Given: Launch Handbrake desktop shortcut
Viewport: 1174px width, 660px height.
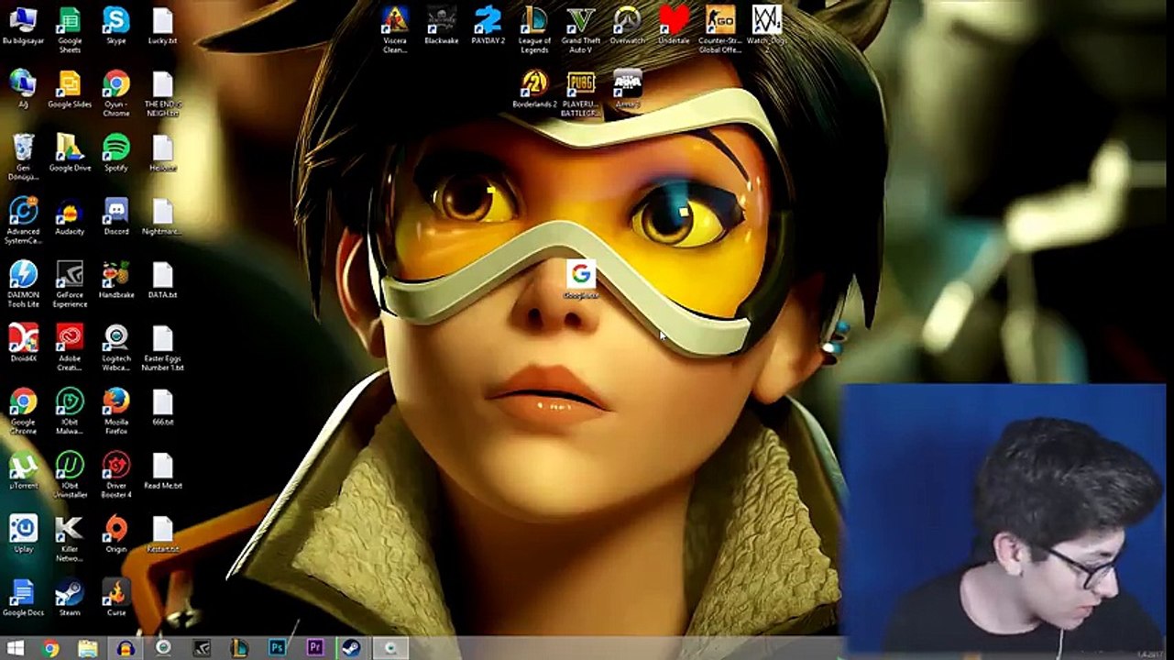Looking at the screenshot, I should [115, 280].
